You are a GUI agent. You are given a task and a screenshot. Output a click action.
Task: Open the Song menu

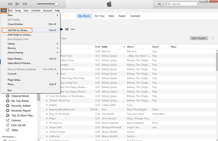pyautogui.click(x=18, y=11)
